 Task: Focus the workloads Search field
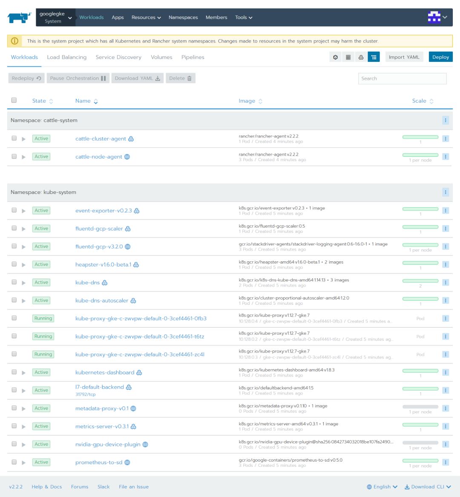402,78
